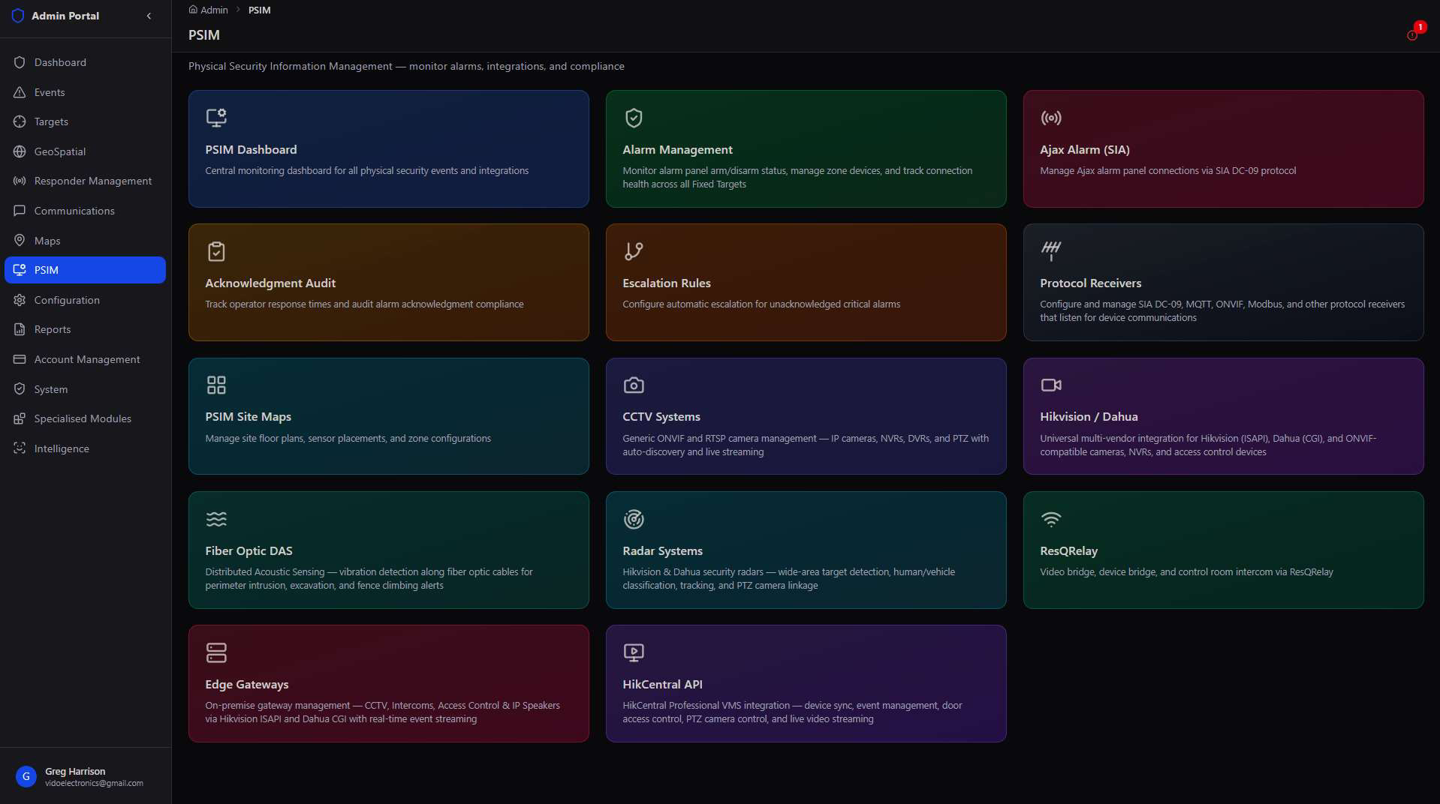Click the Escalation Rules branch icon
The width and height of the screenshot is (1440, 804).
634,251
